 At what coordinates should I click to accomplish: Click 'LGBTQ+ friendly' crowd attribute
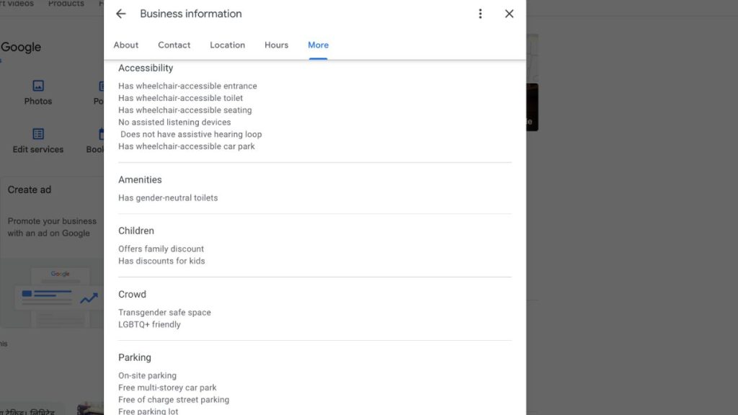[x=149, y=324]
